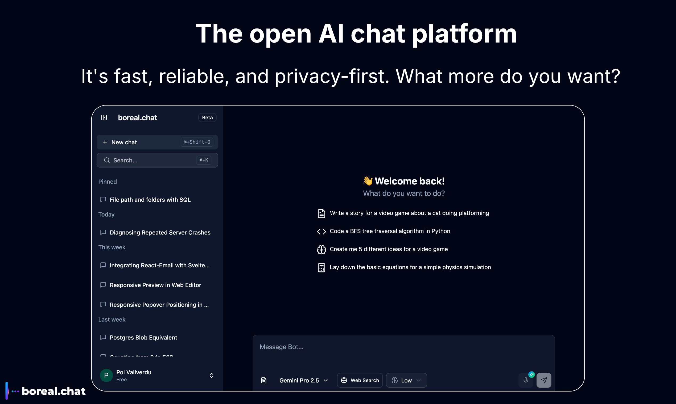Expand the Low reasoning effort dropdown
The width and height of the screenshot is (676, 404).
[406, 380]
